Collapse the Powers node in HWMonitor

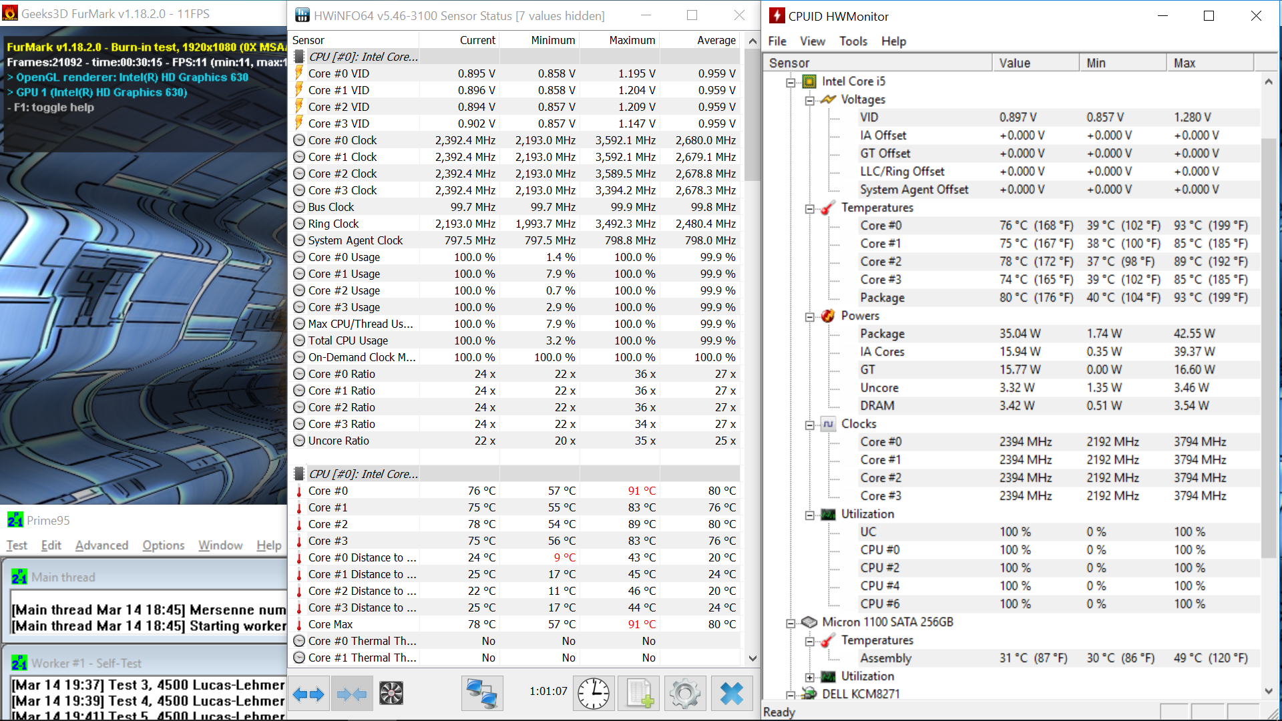point(809,316)
